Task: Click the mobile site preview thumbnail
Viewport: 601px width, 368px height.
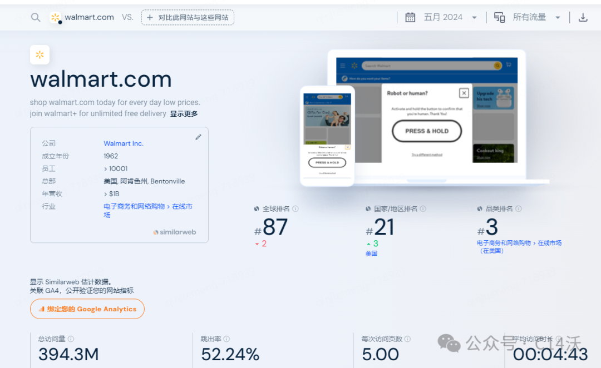Action: [x=327, y=136]
